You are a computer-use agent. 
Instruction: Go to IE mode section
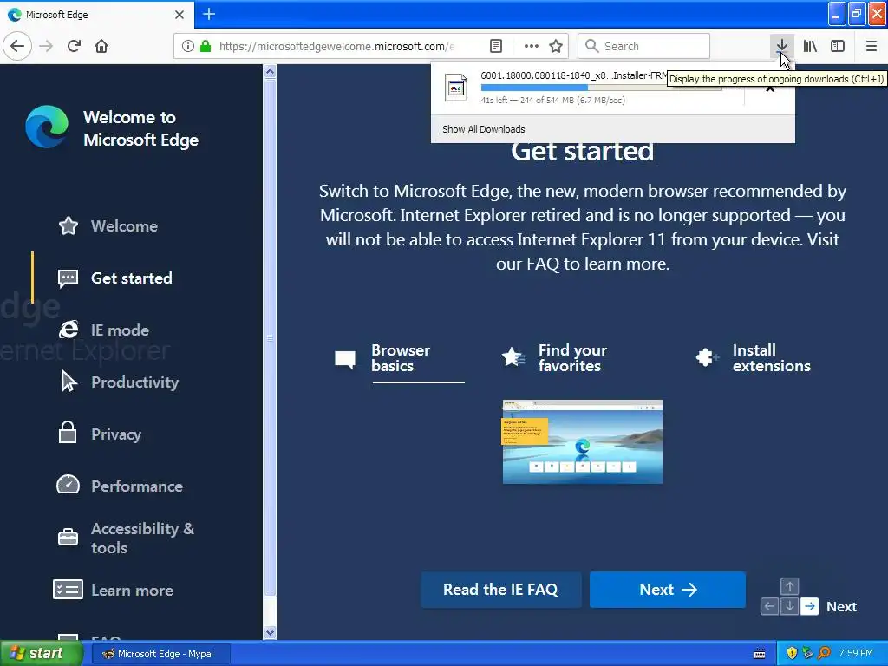pyautogui.click(x=120, y=330)
